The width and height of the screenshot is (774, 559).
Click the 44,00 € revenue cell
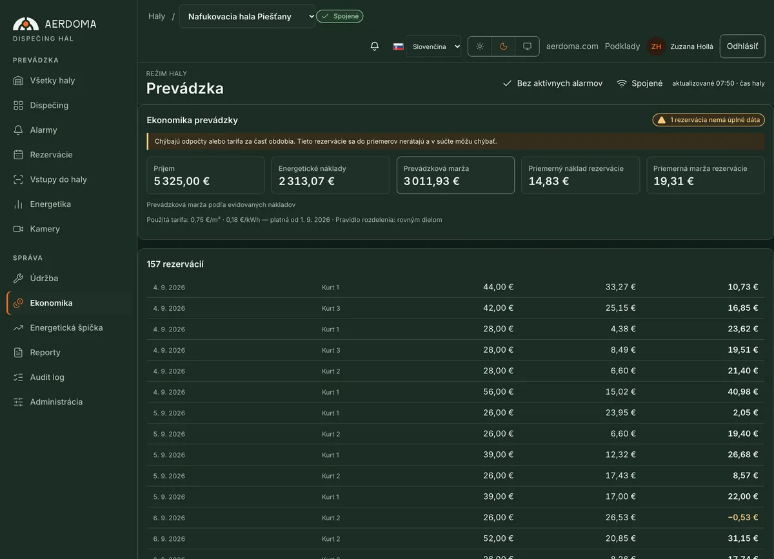pyautogui.click(x=499, y=287)
